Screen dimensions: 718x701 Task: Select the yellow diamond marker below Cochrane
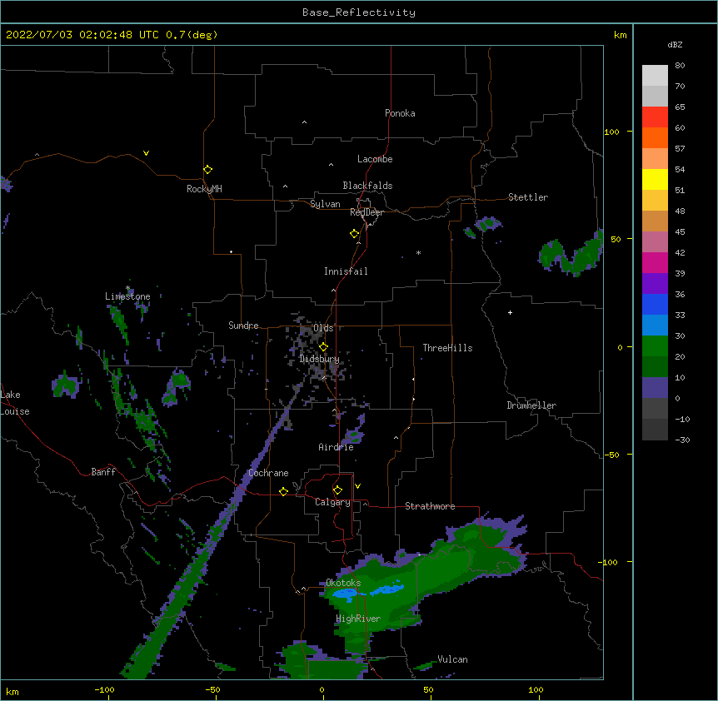(x=283, y=491)
